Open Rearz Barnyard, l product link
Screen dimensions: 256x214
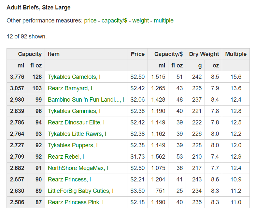(70, 88)
